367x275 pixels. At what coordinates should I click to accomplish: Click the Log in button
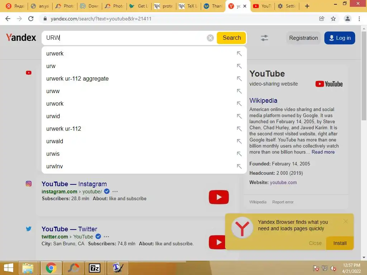[x=340, y=38]
